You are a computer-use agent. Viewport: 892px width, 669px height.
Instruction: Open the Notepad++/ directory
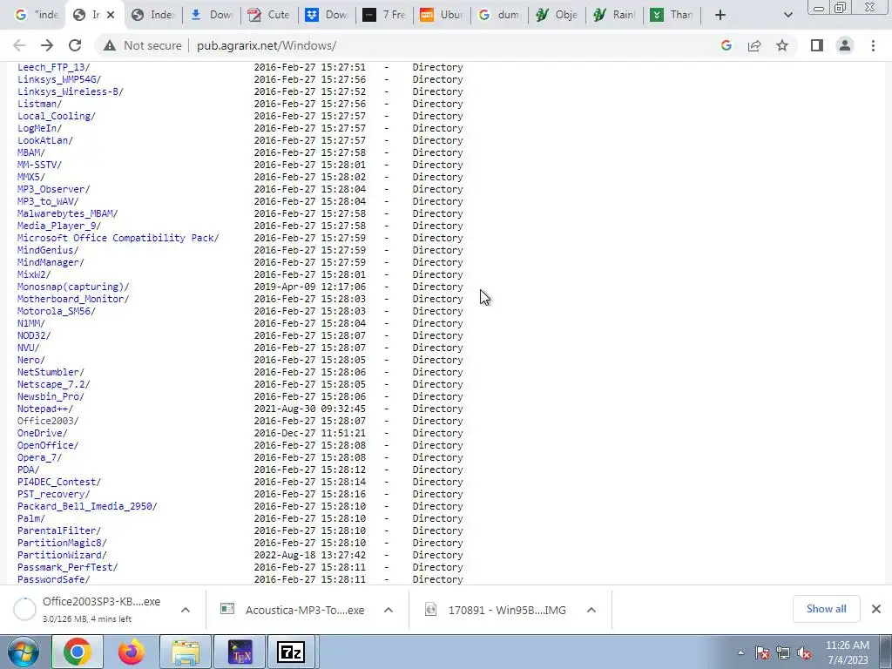point(45,409)
